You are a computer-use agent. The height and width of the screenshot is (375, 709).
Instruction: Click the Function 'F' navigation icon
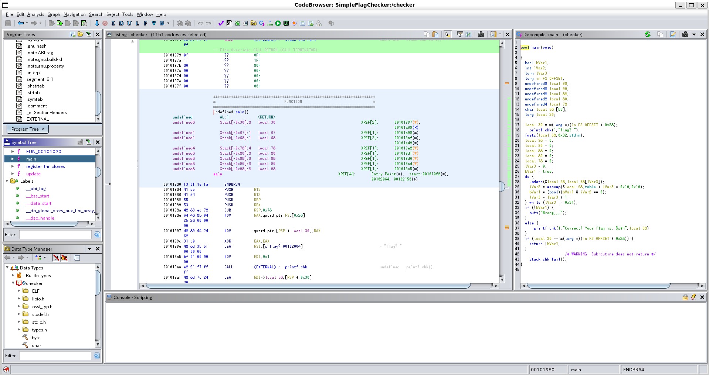tap(145, 23)
